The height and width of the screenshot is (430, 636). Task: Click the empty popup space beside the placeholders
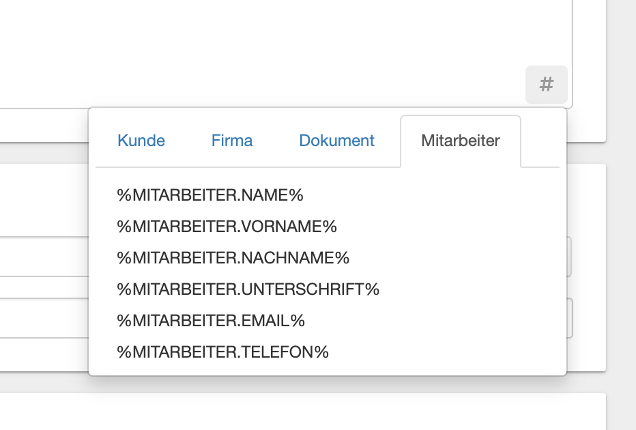pos(467,272)
